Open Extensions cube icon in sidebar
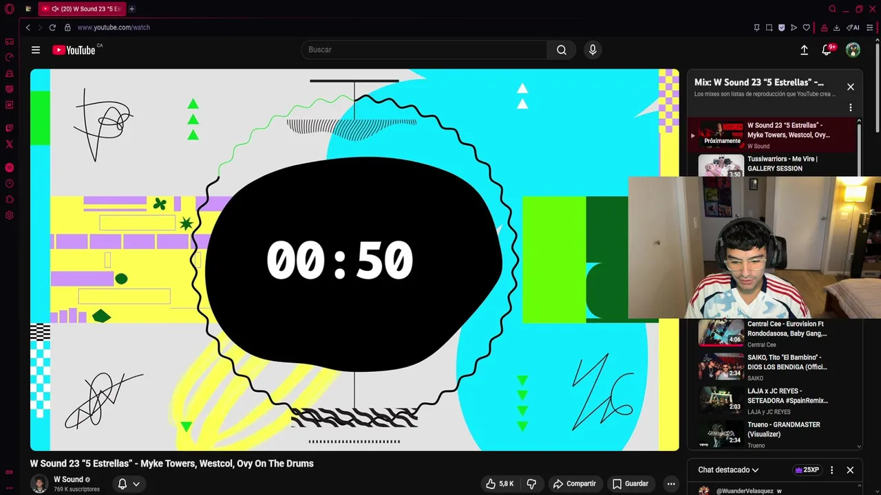Screen dimensions: 881x495 9,199
